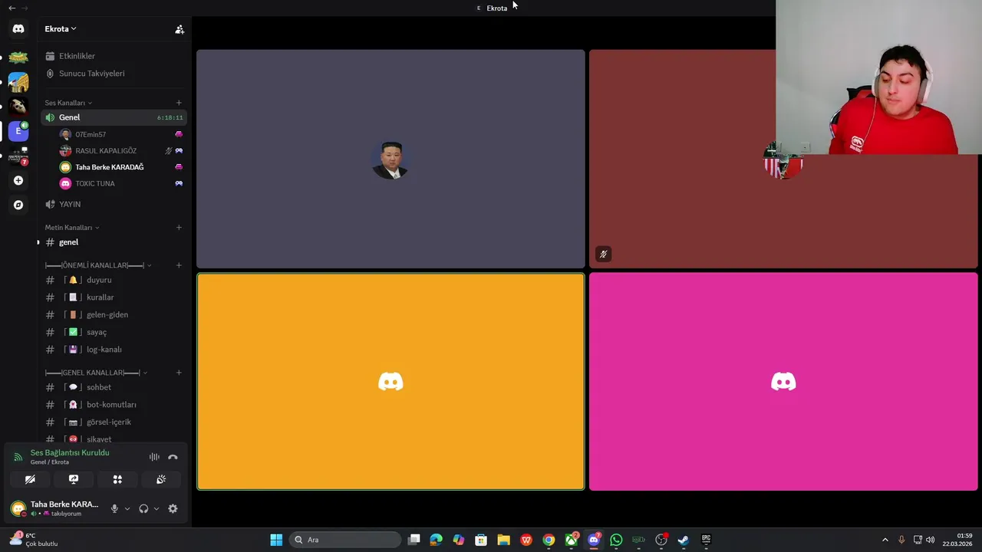Open the explore discoverable servers compass icon

click(18, 205)
